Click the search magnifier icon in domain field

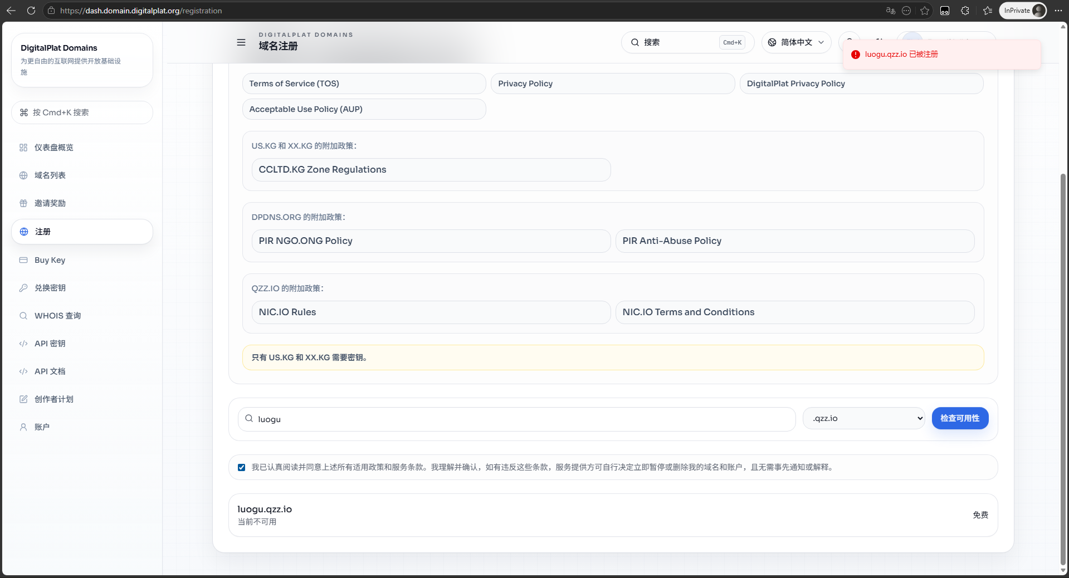249,419
